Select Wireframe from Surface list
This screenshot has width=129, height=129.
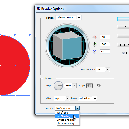pos(68,112)
